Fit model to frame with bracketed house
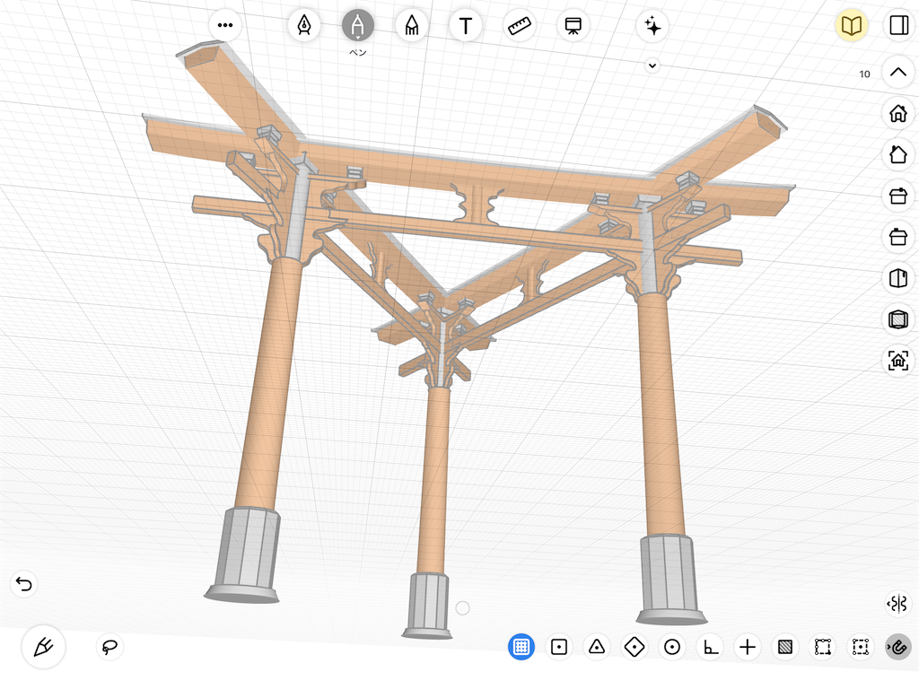 pos(897,361)
